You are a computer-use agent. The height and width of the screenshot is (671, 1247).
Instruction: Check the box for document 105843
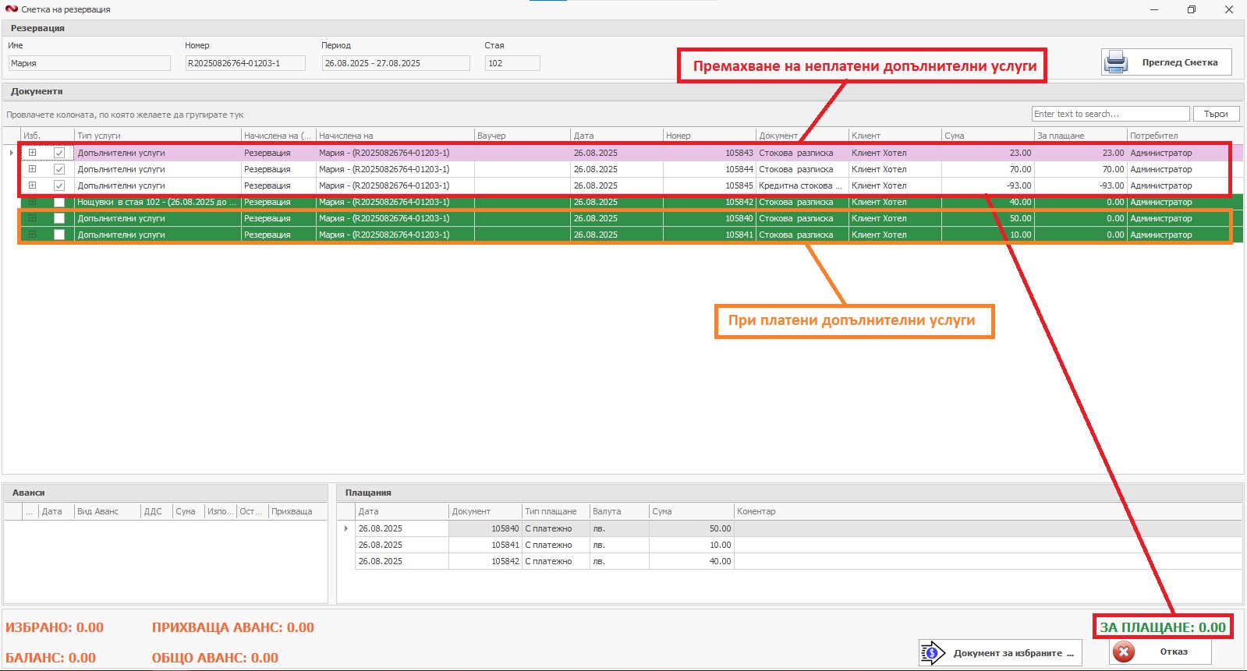[x=59, y=153]
